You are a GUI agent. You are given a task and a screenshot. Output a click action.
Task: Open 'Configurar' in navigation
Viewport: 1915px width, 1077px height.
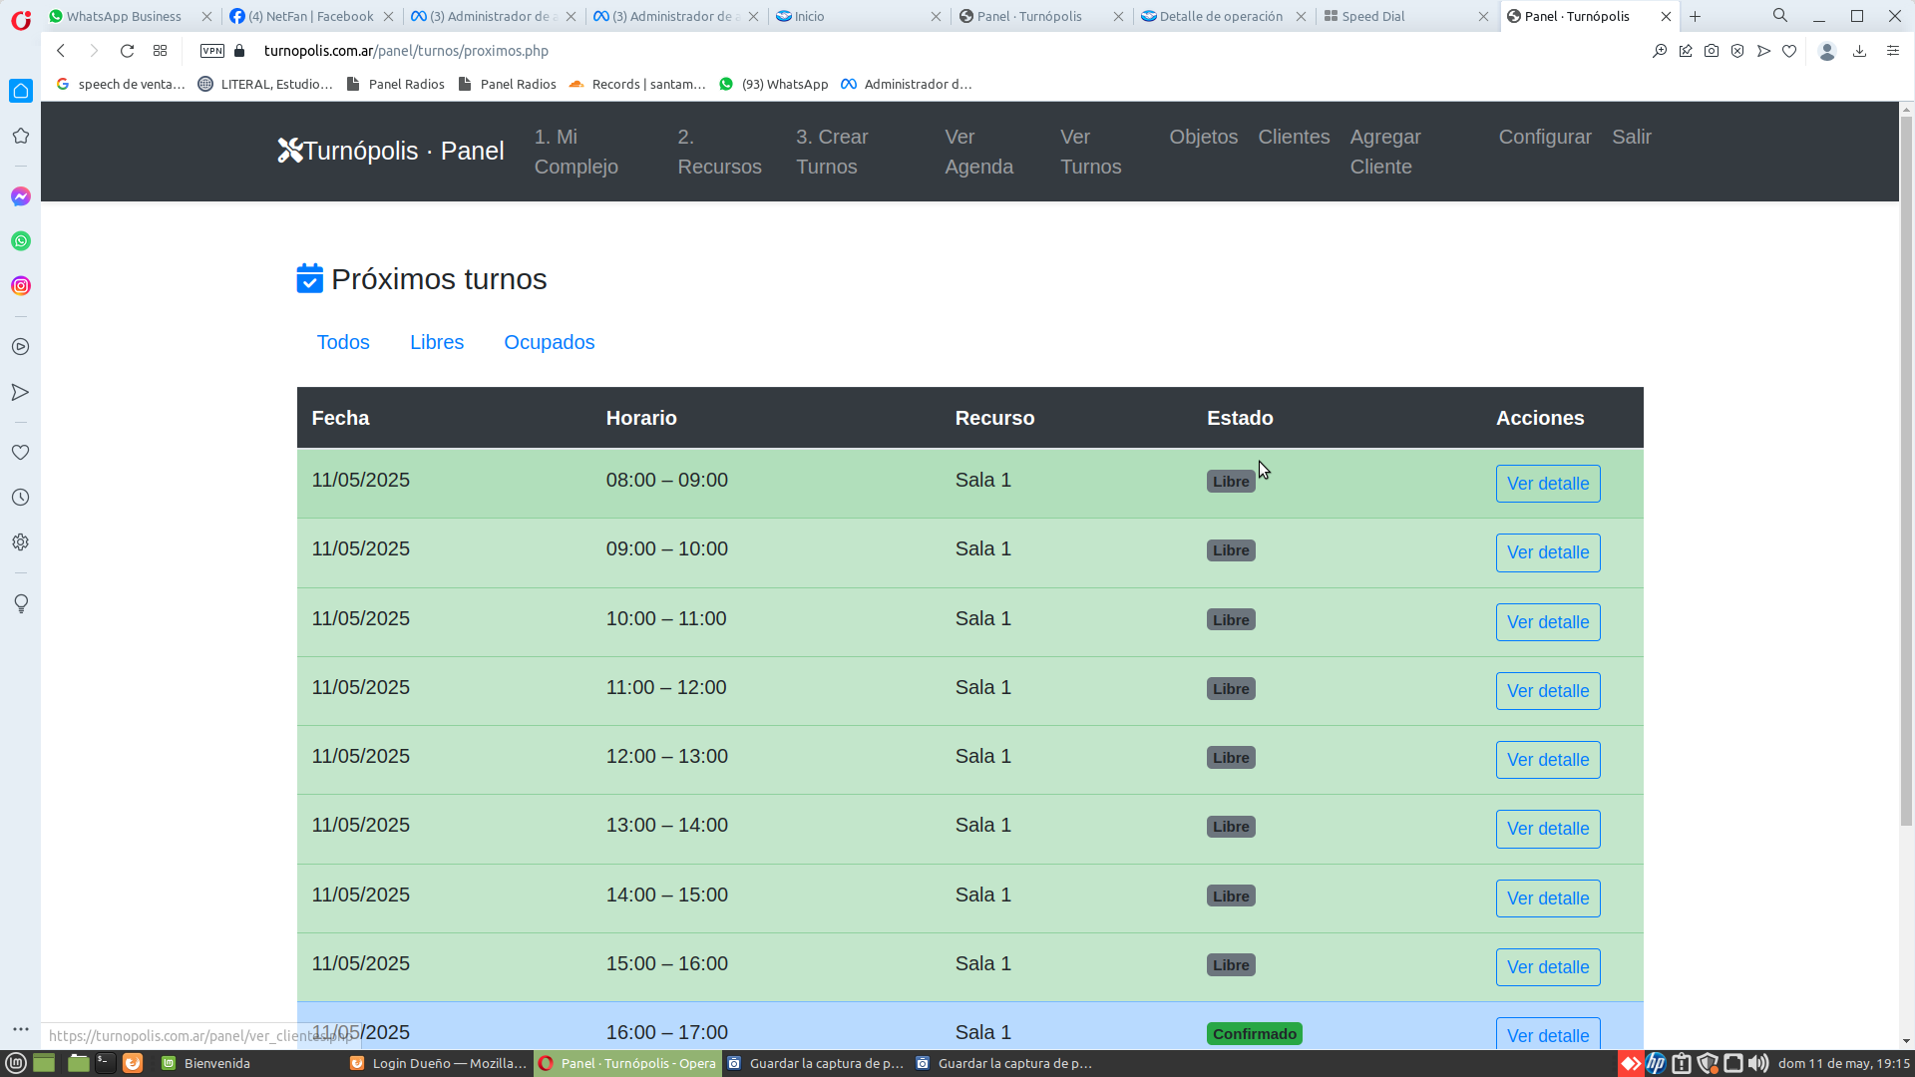pyautogui.click(x=1545, y=137)
